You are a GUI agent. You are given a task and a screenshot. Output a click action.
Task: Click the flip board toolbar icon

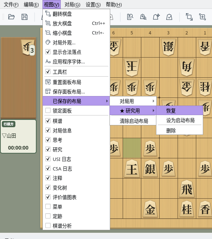189,17
